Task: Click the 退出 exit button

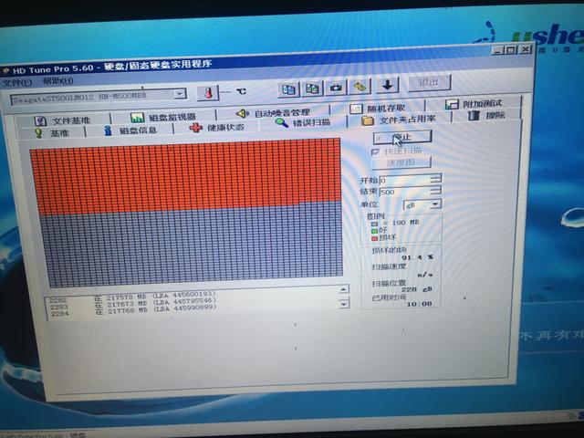Action: pyautogui.click(x=429, y=83)
